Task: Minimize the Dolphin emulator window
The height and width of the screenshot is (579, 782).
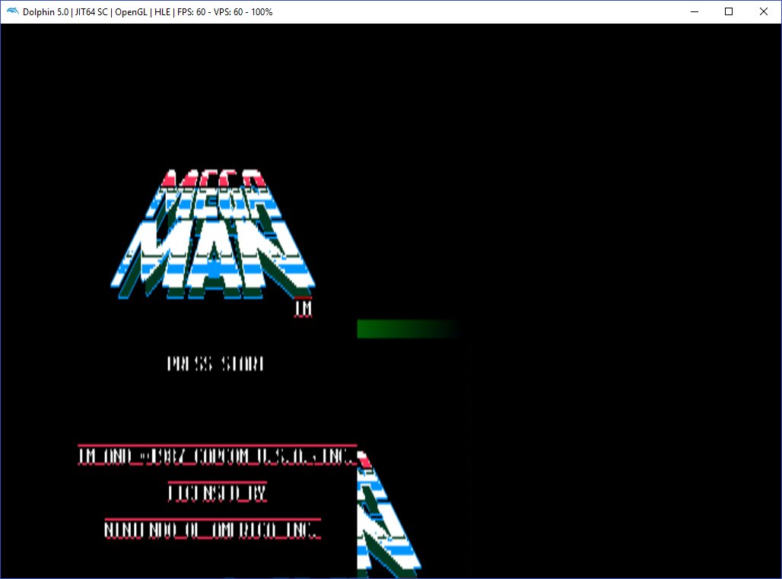Action: [695, 11]
